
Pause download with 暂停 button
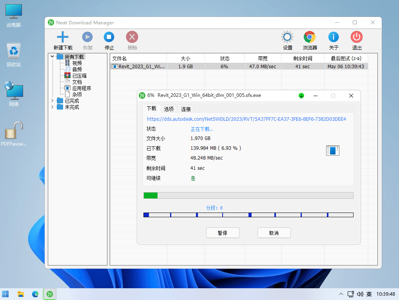coord(223,233)
